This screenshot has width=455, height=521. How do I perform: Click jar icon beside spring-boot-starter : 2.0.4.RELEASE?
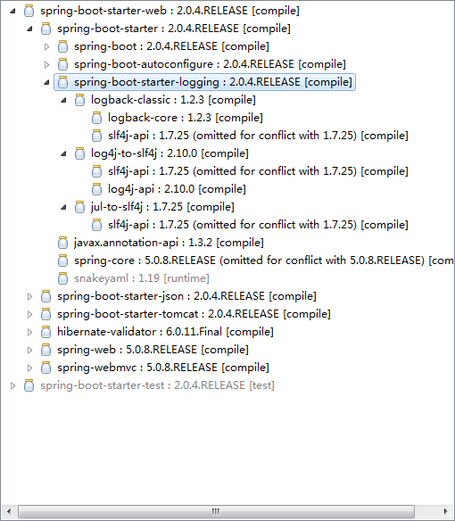(x=45, y=29)
